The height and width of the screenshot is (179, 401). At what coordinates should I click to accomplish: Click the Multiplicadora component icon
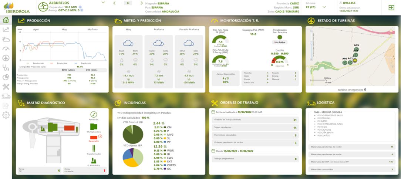94,126
